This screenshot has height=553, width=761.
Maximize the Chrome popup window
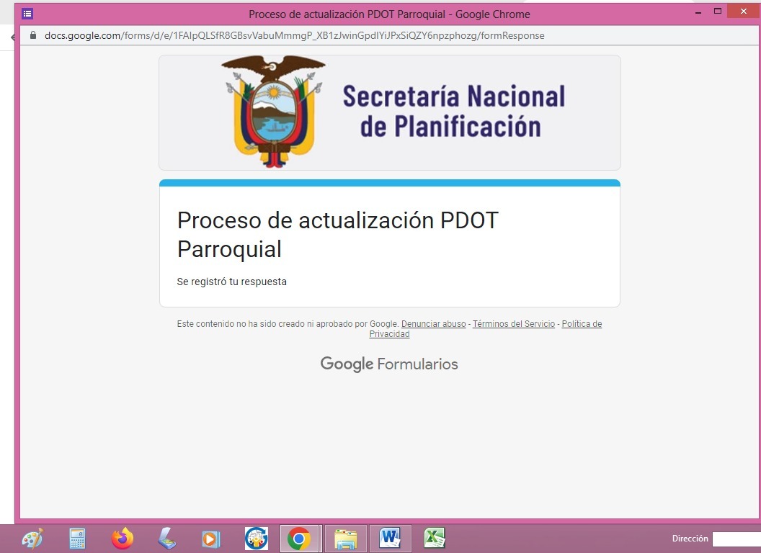click(717, 12)
